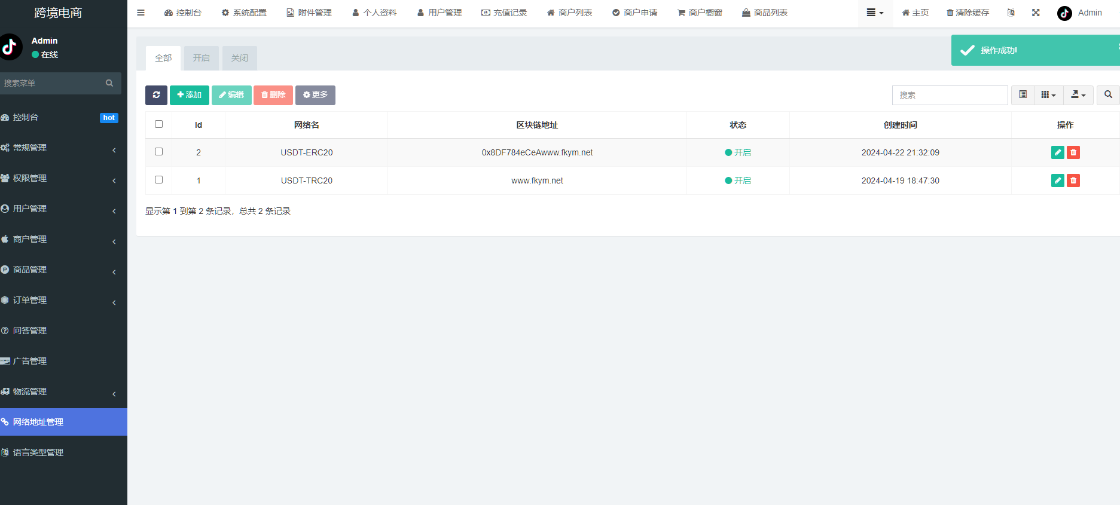
Task: Switch to the 关闭 tab
Action: 240,58
